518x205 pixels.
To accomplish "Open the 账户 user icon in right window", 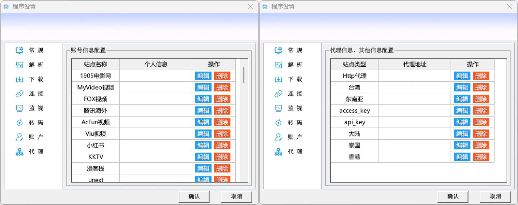I will (x=278, y=137).
